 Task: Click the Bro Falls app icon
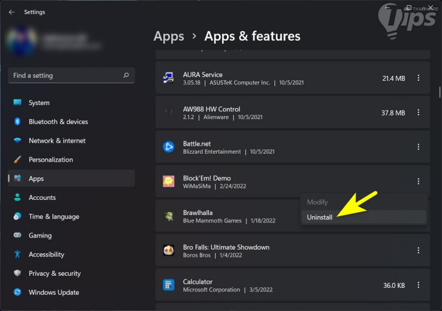tap(169, 250)
